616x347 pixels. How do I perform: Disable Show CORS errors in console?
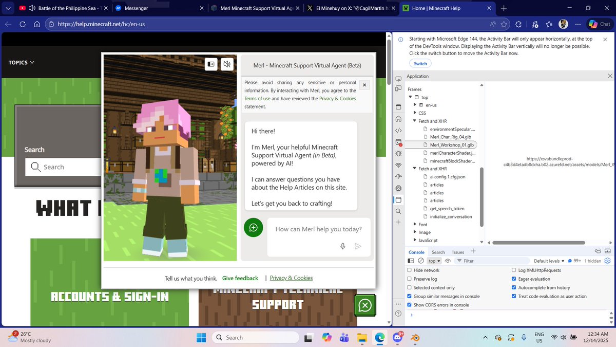tap(409, 305)
